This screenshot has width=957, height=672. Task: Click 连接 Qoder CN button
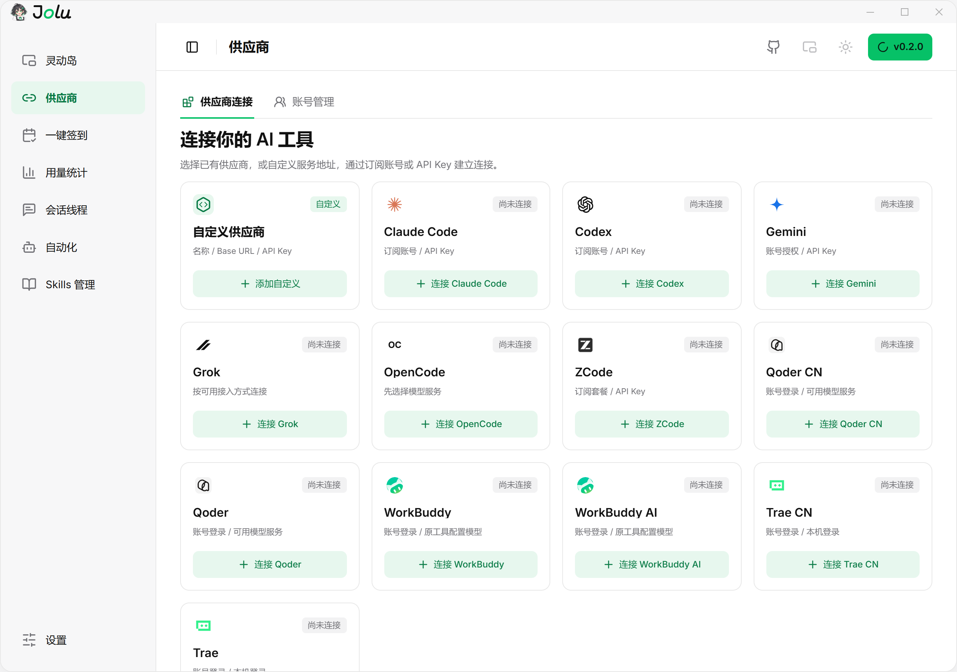(843, 424)
